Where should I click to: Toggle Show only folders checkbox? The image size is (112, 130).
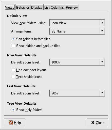tap(13, 110)
